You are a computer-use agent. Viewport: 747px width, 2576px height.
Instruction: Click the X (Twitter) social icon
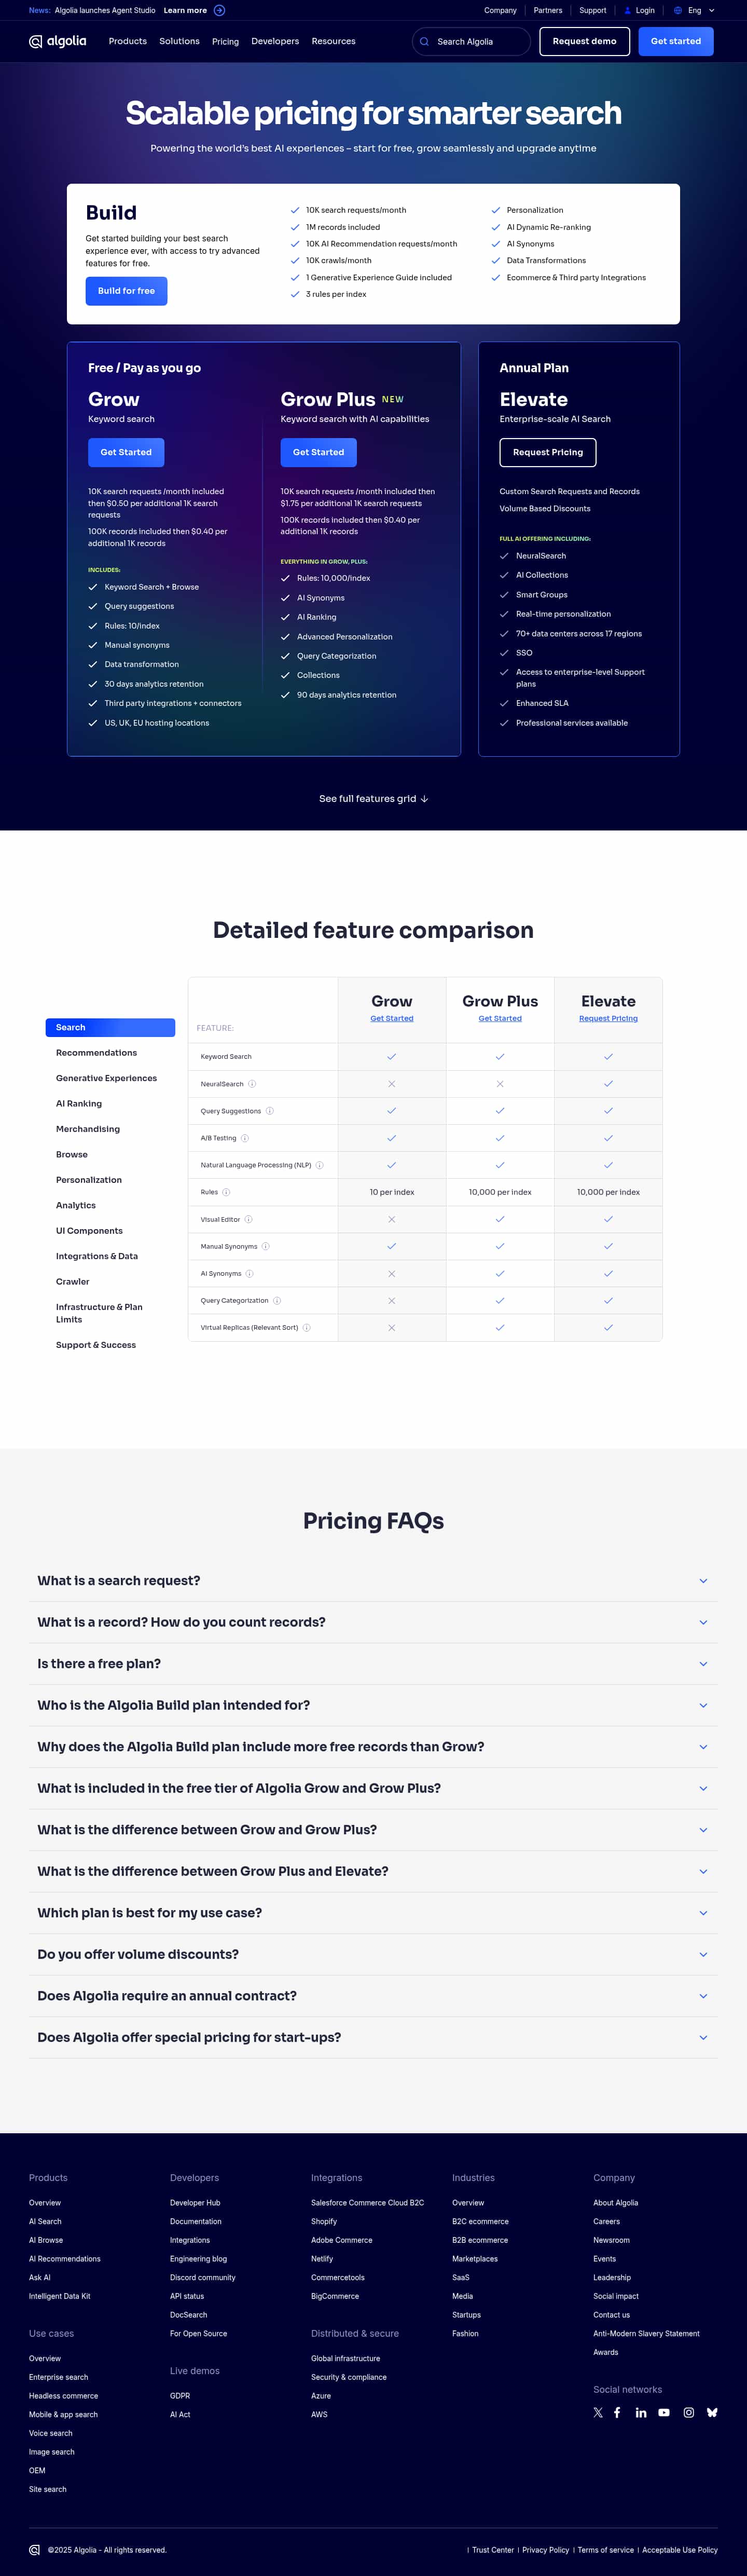click(x=598, y=2413)
